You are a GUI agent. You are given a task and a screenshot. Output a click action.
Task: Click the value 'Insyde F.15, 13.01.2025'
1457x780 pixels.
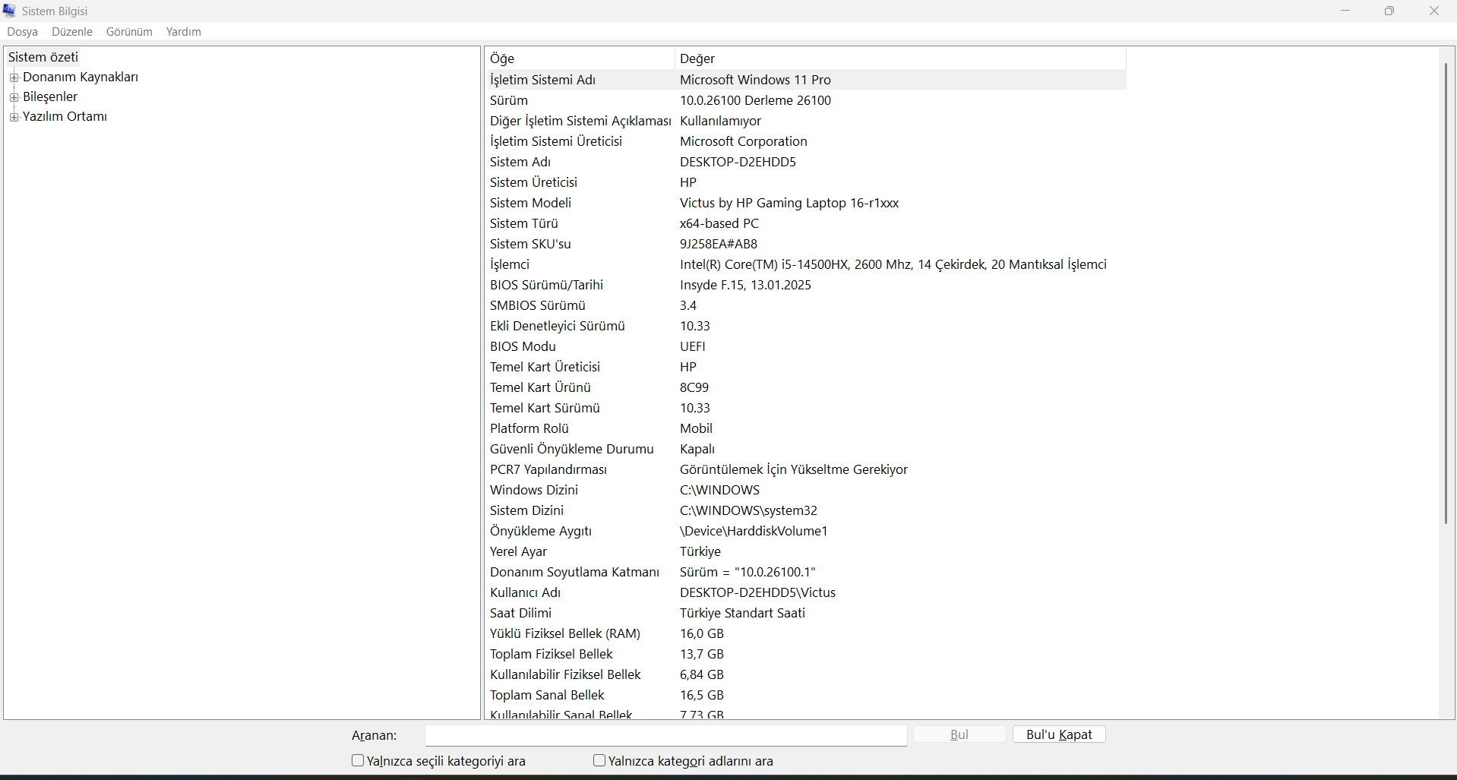745,285
